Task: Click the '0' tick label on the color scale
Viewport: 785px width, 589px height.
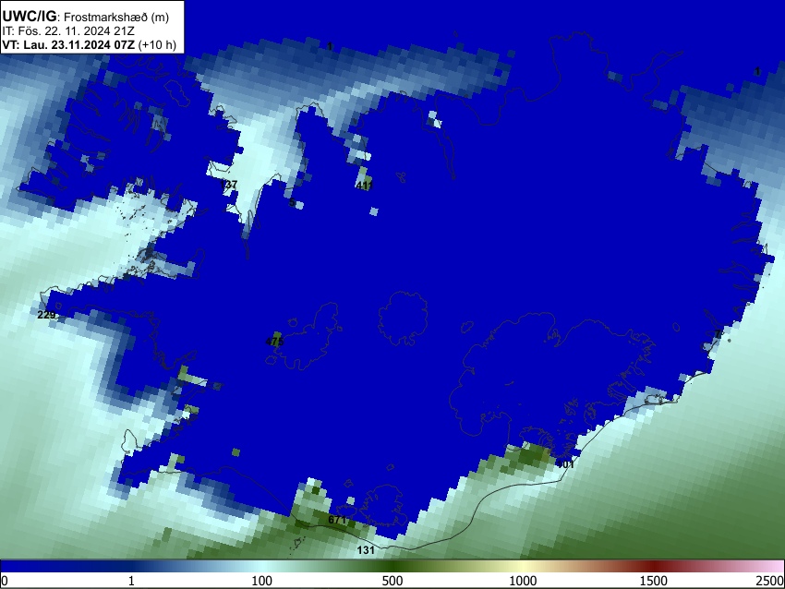Action: 5,581
